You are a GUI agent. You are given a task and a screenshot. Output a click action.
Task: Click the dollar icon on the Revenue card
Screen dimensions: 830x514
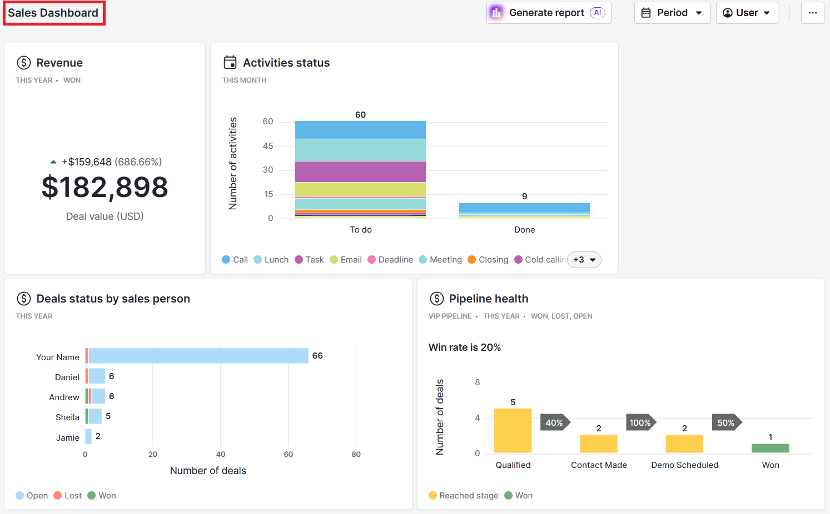[x=23, y=63]
